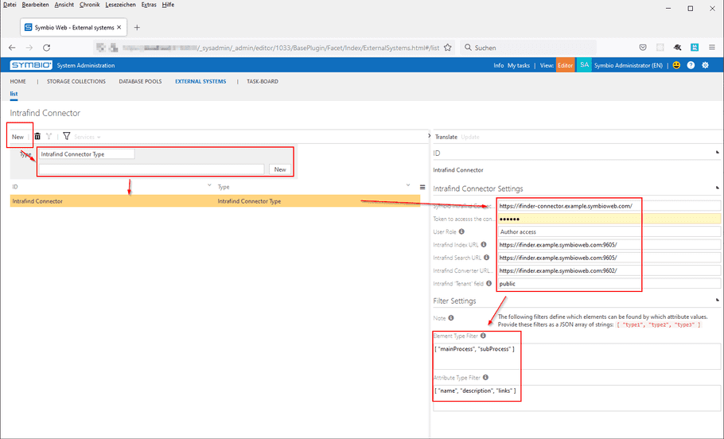Reload the page with refresh icon

(x=47, y=48)
